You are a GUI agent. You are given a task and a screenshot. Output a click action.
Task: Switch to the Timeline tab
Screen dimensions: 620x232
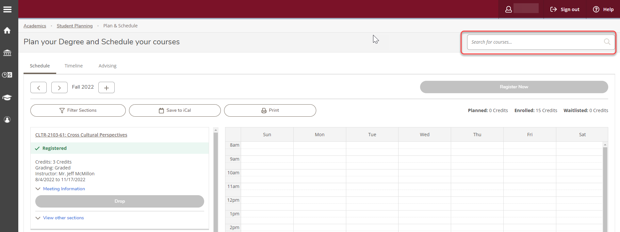tap(73, 66)
